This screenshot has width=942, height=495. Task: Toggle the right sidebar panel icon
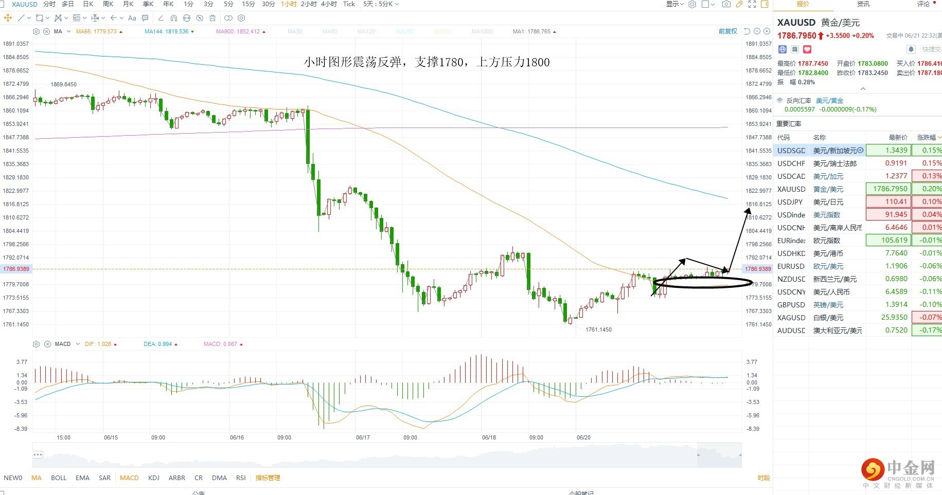pyautogui.click(x=765, y=4)
